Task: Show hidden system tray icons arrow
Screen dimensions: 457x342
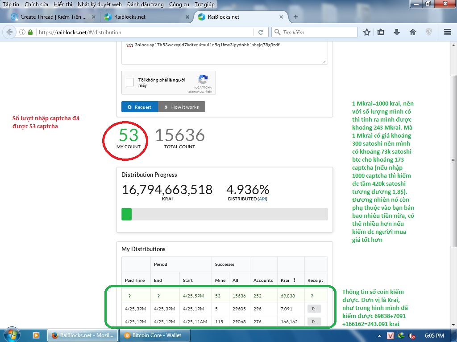Action: click(379, 336)
